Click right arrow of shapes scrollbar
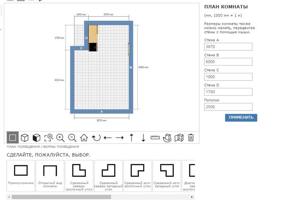 point(192,197)
